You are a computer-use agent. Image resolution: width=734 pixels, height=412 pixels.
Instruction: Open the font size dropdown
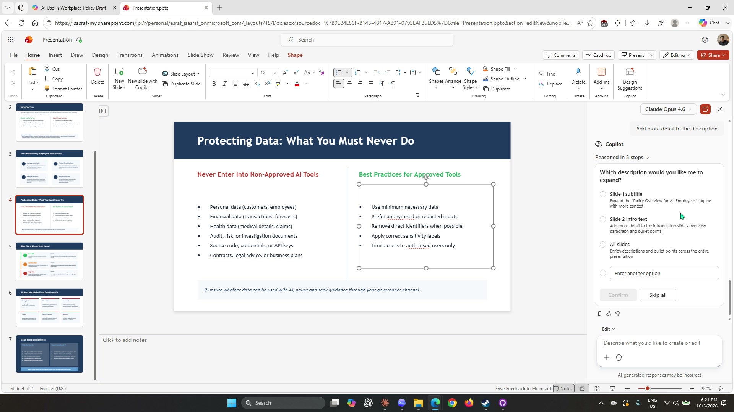point(274,73)
